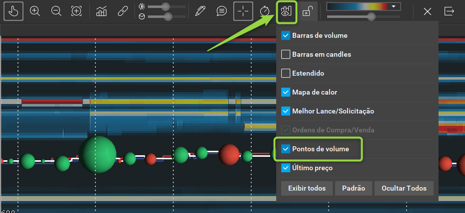Viewport: 465px width, 213px height.
Task: Uncheck Barras de volume
Action: [286, 35]
